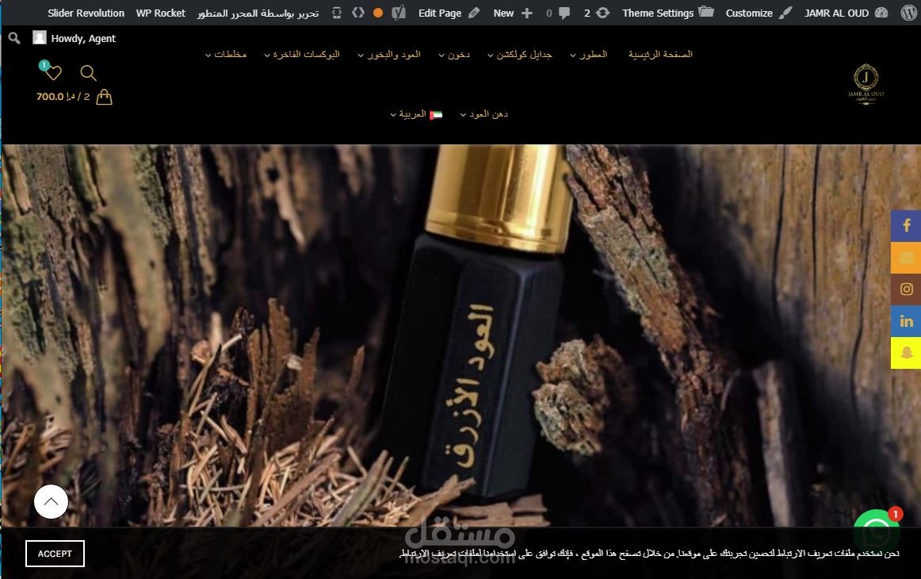Click the responsive preview icon in admin bar
Screen dimensions: 921x579
[x=337, y=13]
